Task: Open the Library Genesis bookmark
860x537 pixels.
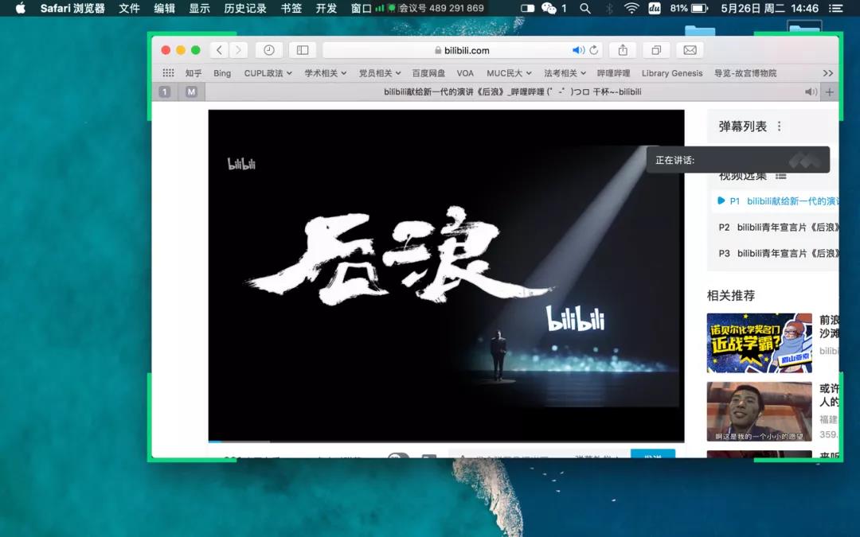Action: [x=672, y=73]
